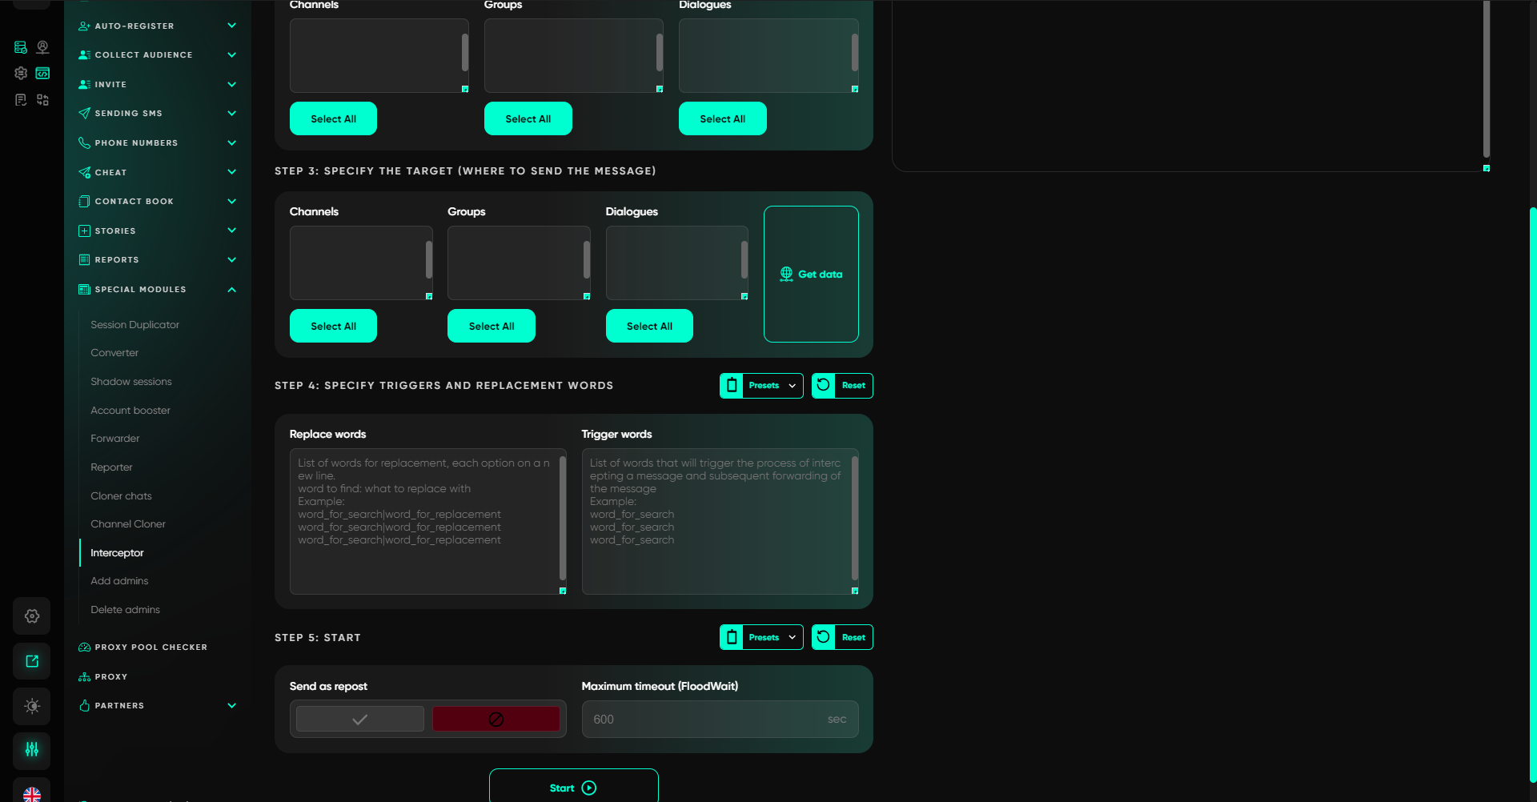Click the swap-squares icon in the left rail
1537x802 pixels.
pos(43,99)
